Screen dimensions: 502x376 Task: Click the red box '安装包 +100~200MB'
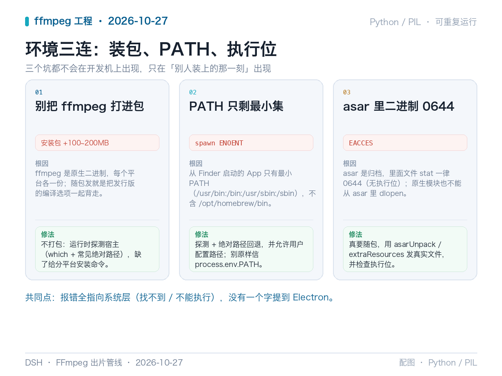(97, 143)
